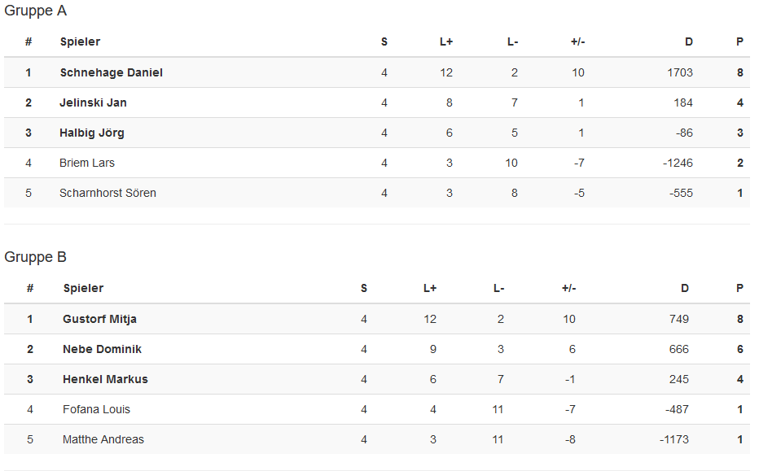Click Nebe Dominik player name
Screen dimensions: 759x471
coord(102,349)
